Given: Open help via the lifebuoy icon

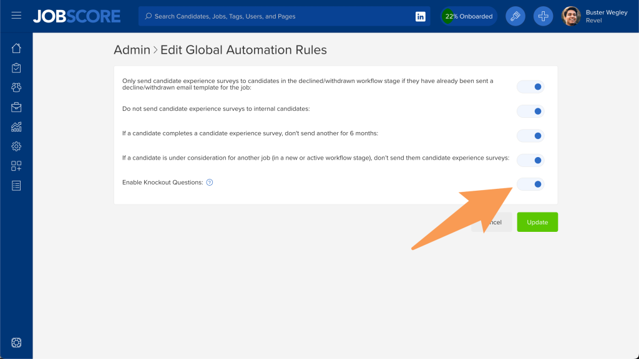Looking at the screenshot, I should (x=16, y=343).
